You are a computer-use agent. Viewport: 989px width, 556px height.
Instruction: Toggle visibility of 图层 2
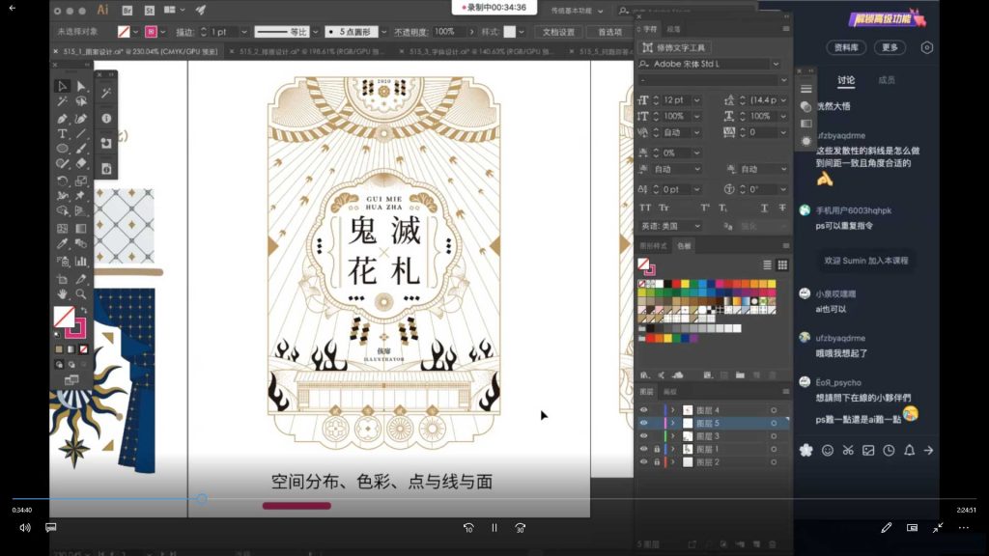(x=643, y=461)
